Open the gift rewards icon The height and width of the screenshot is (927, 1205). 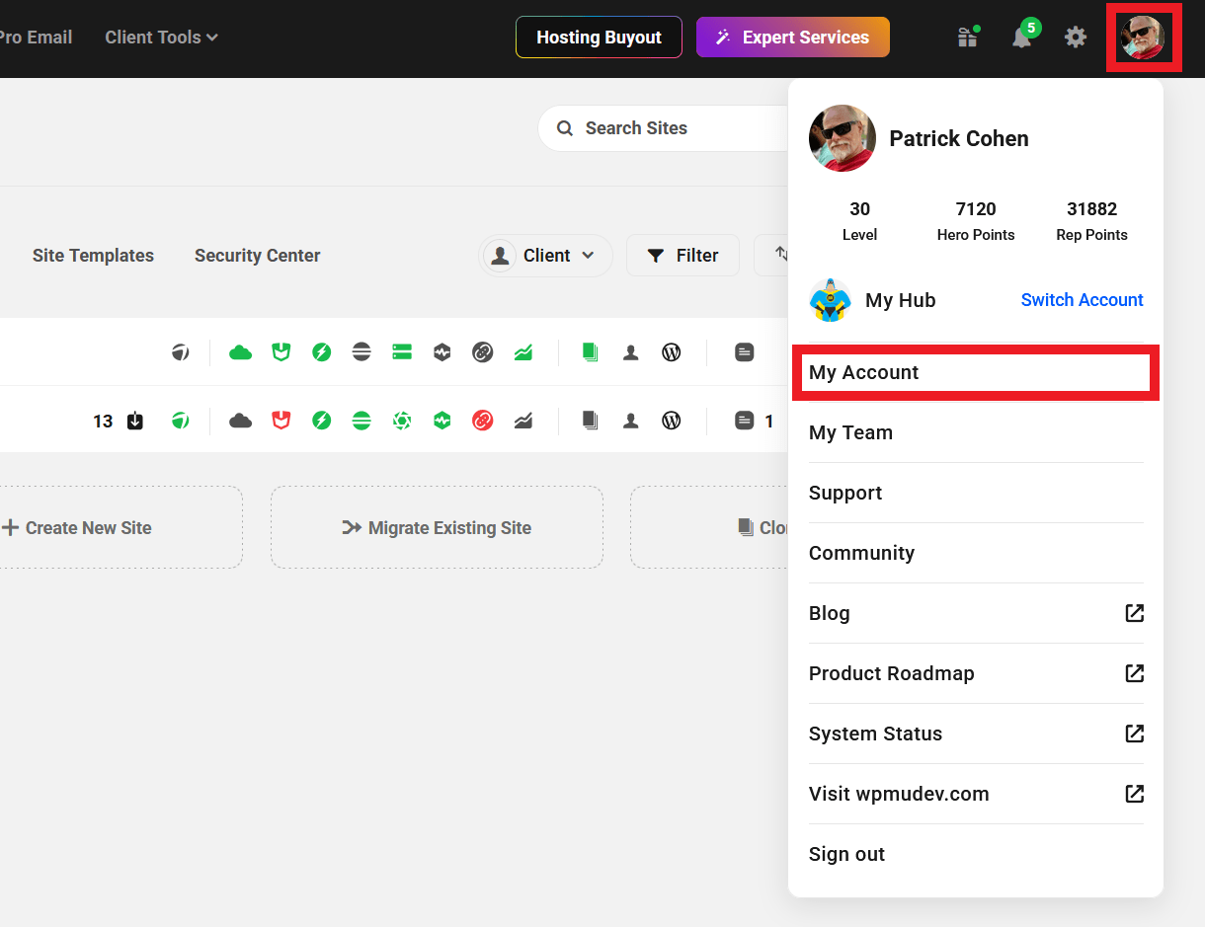click(x=967, y=38)
